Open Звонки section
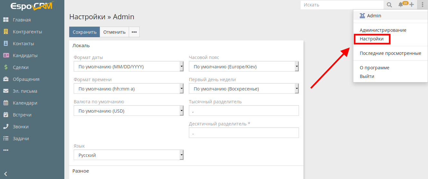The image size is (428, 179). tap(21, 127)
